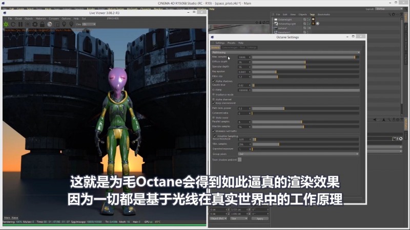Open the Chn channel dropdown in Live Viewer
The height and width of the screenshot is (230, 410).
pyautogui.click(x=89, y=24)
